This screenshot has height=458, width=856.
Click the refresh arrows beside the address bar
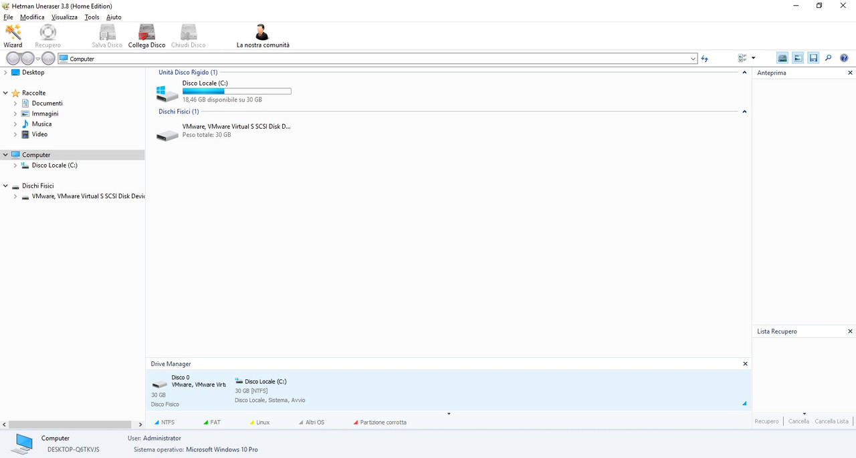[x=704, y=59]
